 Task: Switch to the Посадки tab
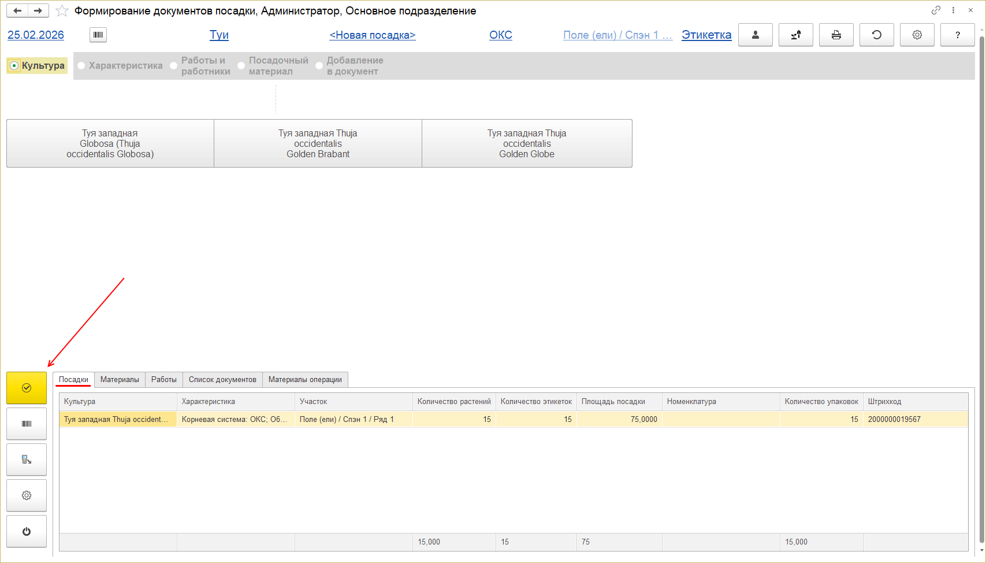(x=73, y=379)
